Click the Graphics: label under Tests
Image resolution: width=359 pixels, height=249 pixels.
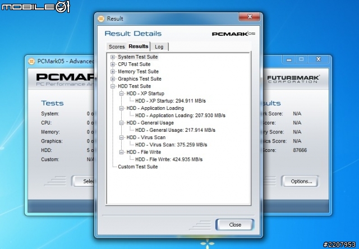click(x=52, y=141)
